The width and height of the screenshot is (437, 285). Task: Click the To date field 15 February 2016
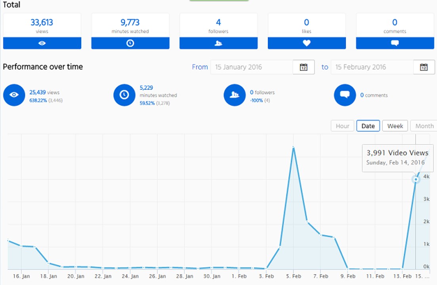tap(372, 67)
